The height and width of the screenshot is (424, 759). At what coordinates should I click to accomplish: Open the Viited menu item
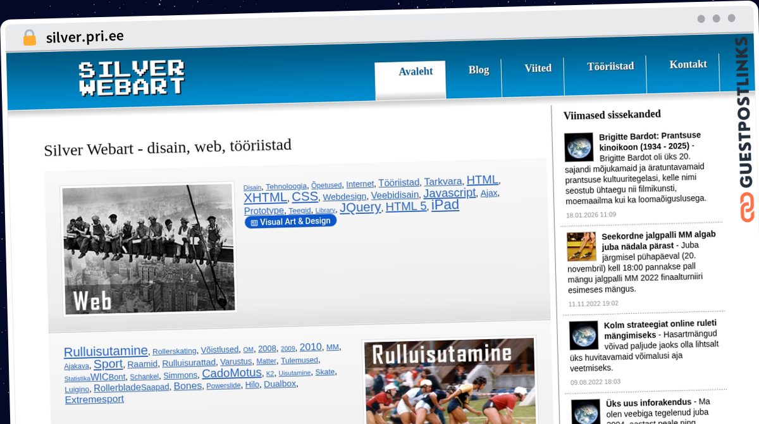coord(538,68)
